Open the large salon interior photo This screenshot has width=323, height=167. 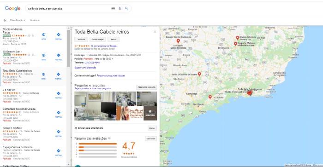click(95, 106)
